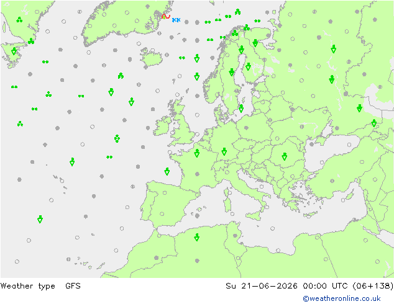Click on the island of Cyprus

click(311, 215)
